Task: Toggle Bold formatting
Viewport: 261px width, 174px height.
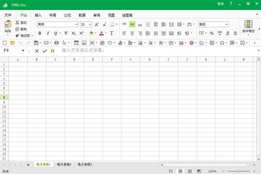Action: point(40,33)
